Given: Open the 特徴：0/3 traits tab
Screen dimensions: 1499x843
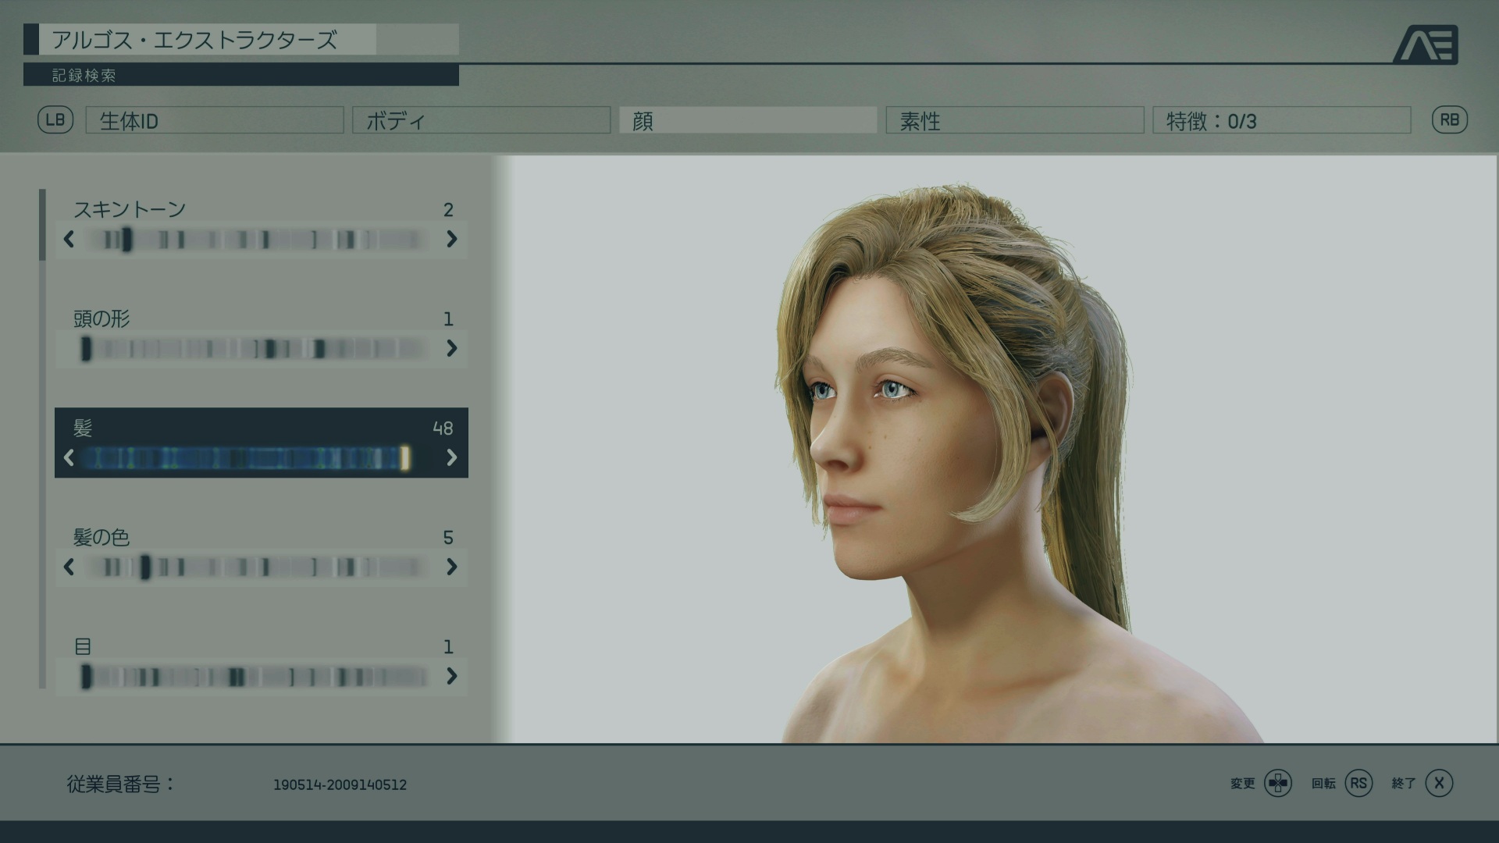Looking at the screenshot, I should tap(1281, 120).
